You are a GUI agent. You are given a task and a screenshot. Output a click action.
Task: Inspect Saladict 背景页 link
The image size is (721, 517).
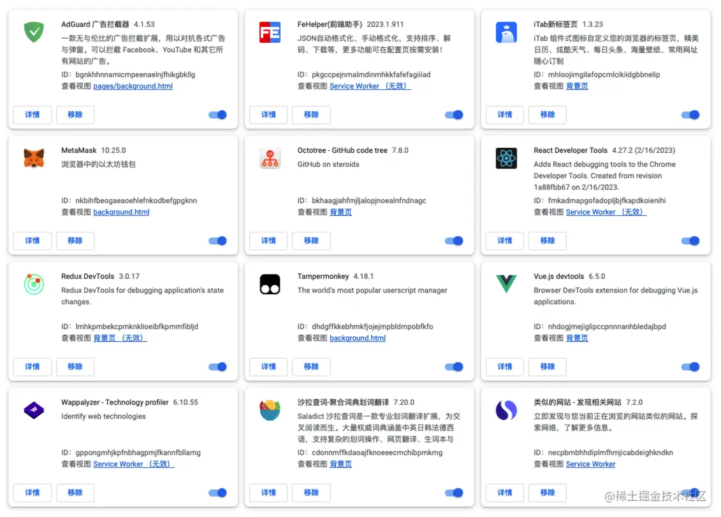[340, 464]
